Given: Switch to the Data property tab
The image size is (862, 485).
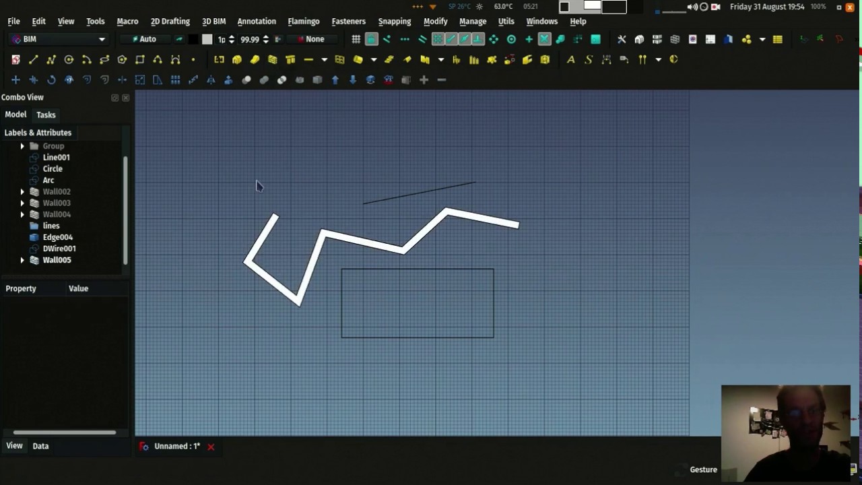Looking at the screenshot, I should click(x=40, y=446).
